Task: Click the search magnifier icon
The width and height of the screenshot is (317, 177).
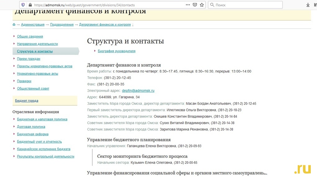Action: point(212,5)
